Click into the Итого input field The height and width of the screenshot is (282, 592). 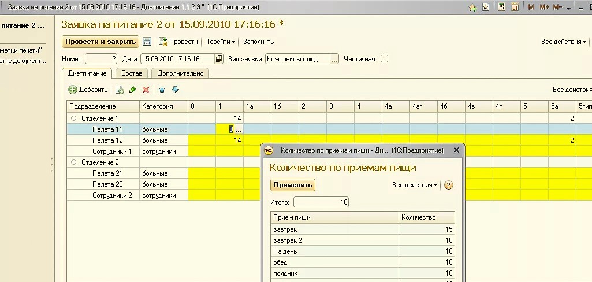point(321,202)
